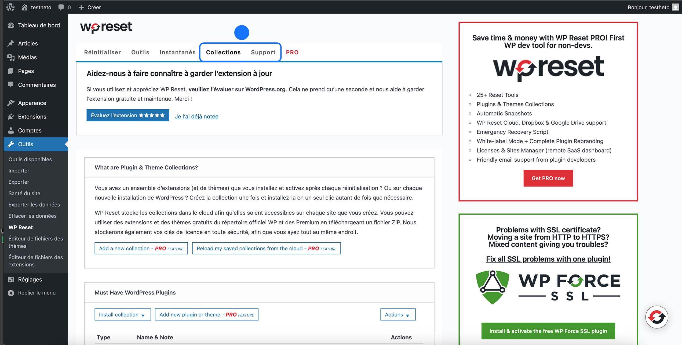Click the Pages sidebar icon
Viewport: 682px width, 345px height.
11,71
